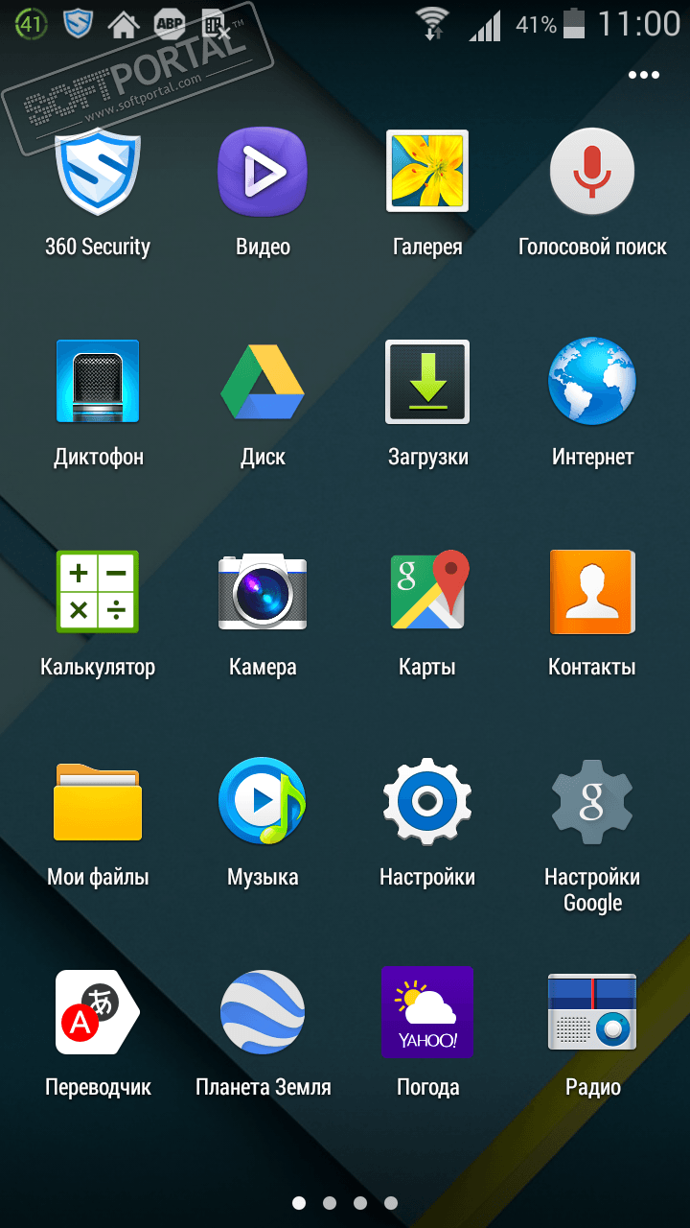Open Планета Земля Google Earth

tap(263, 1012)
